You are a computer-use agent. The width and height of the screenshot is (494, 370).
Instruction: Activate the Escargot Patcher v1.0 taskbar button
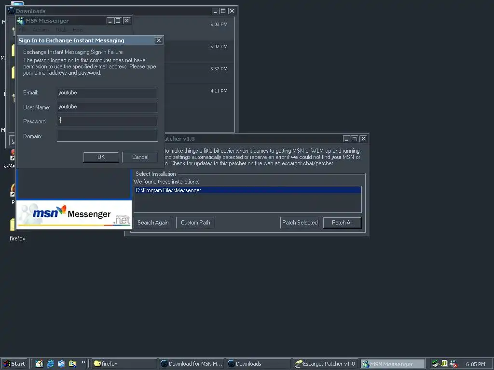point(326,364)
